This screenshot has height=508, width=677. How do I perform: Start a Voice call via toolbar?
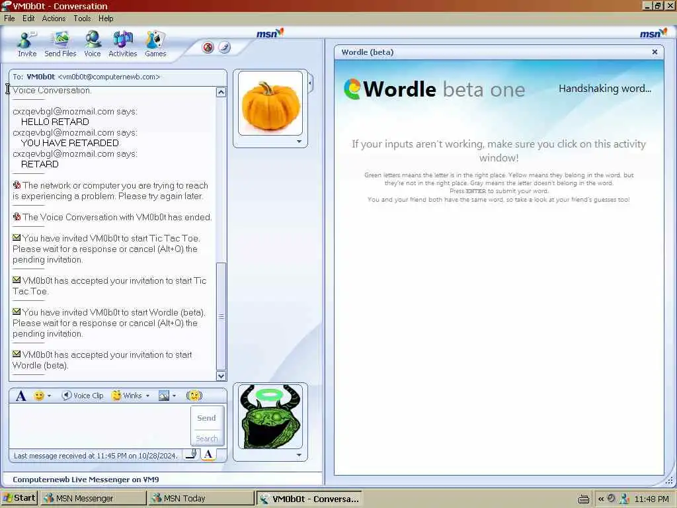tap(93, 44)
